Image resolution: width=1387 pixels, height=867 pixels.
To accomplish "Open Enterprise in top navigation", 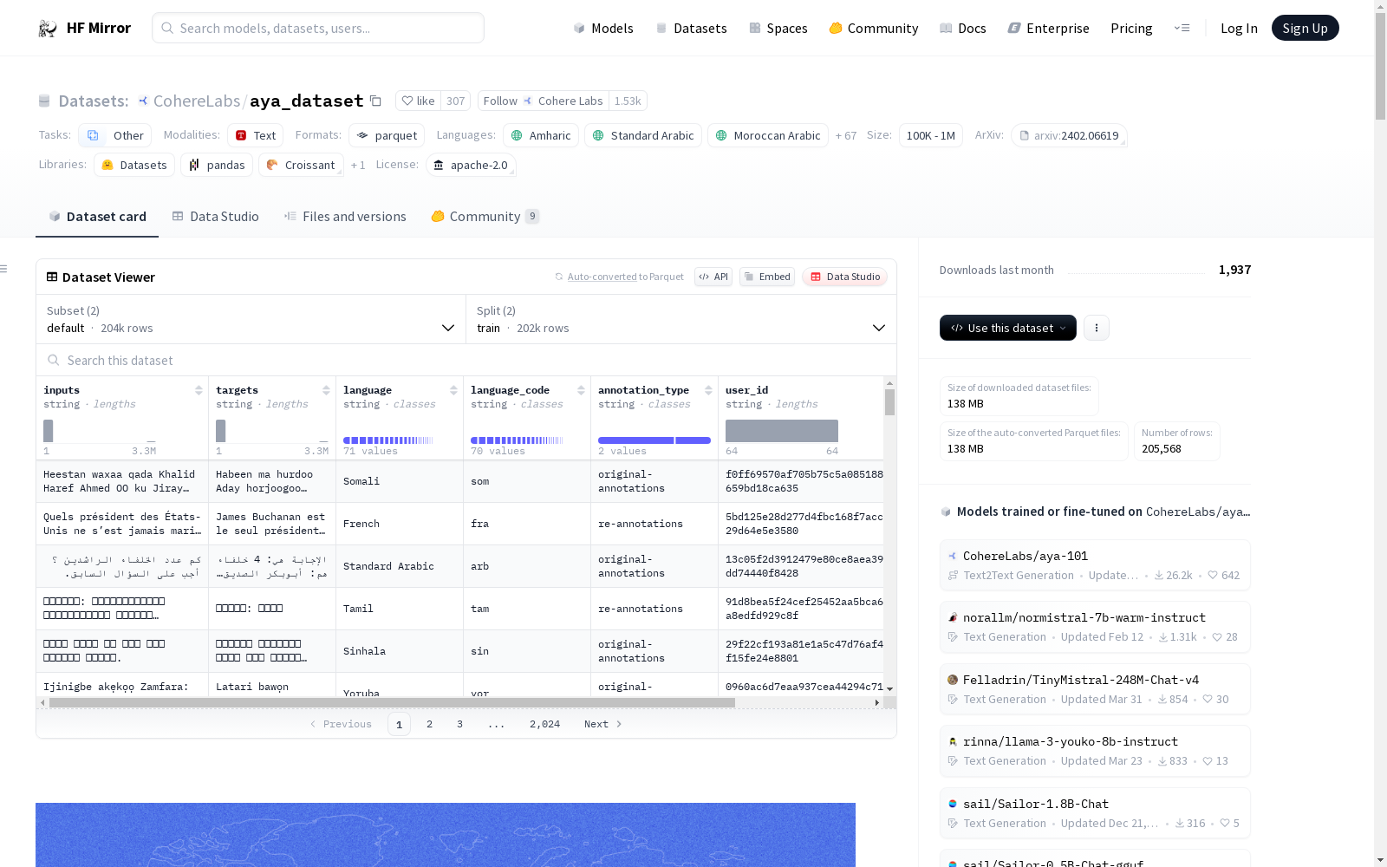I will 1048,28.
